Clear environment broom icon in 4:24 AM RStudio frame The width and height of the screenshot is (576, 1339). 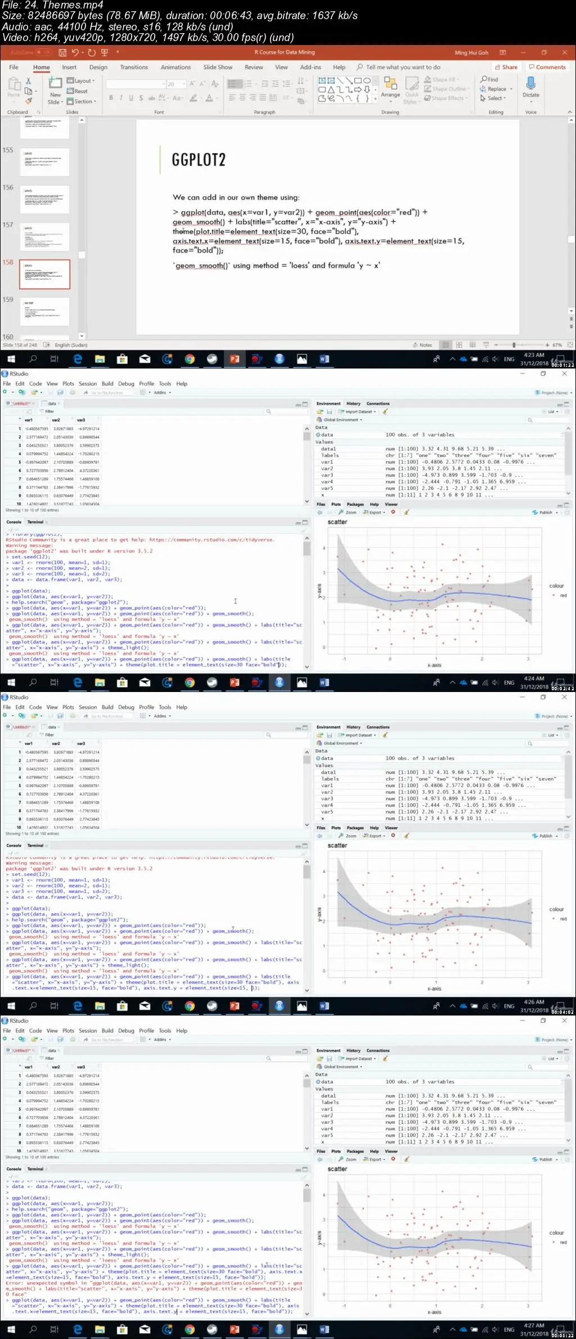(x=385, y=412)
